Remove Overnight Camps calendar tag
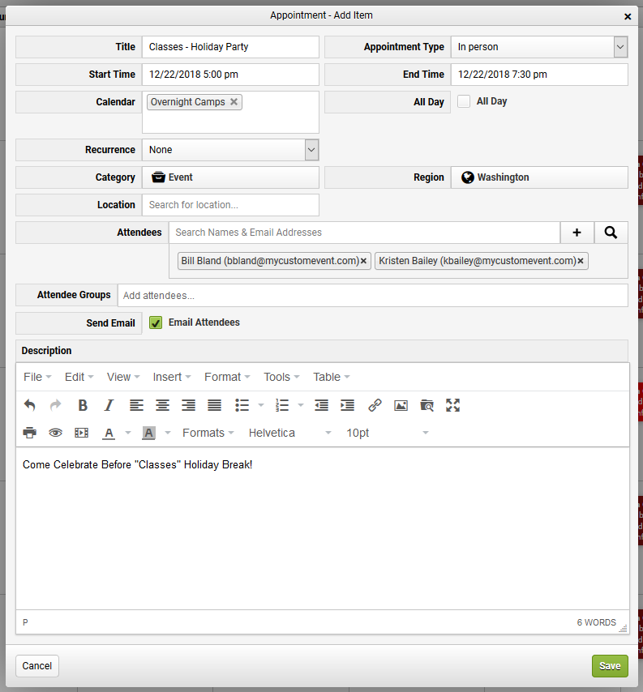Viewport: 643px width, 692px height. point(234,102)
